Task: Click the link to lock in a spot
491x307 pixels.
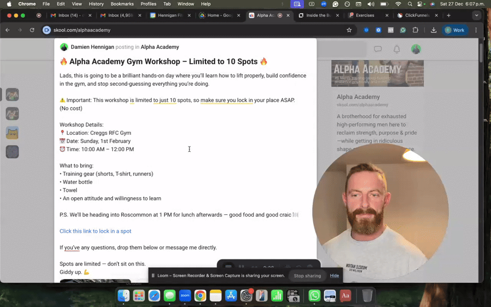Action: [95, 231]
